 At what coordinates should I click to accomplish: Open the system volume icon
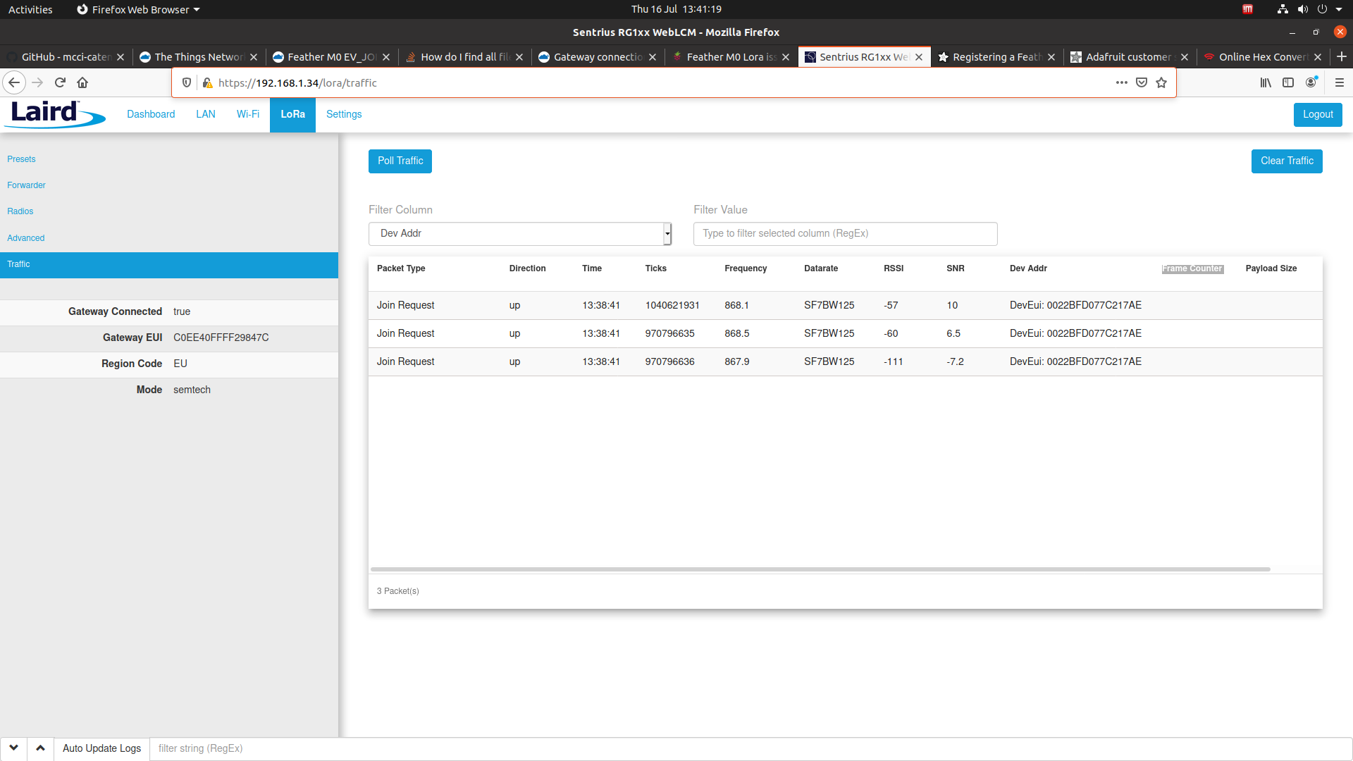click(x=1302, y=9)
